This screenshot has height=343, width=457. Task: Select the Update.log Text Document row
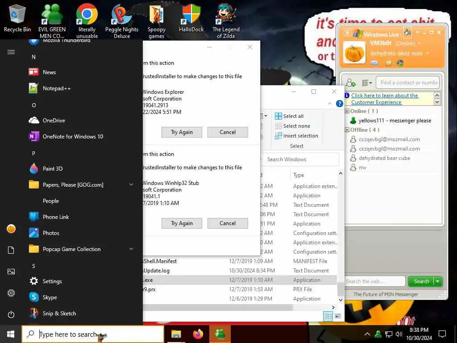tap(240, 270)
